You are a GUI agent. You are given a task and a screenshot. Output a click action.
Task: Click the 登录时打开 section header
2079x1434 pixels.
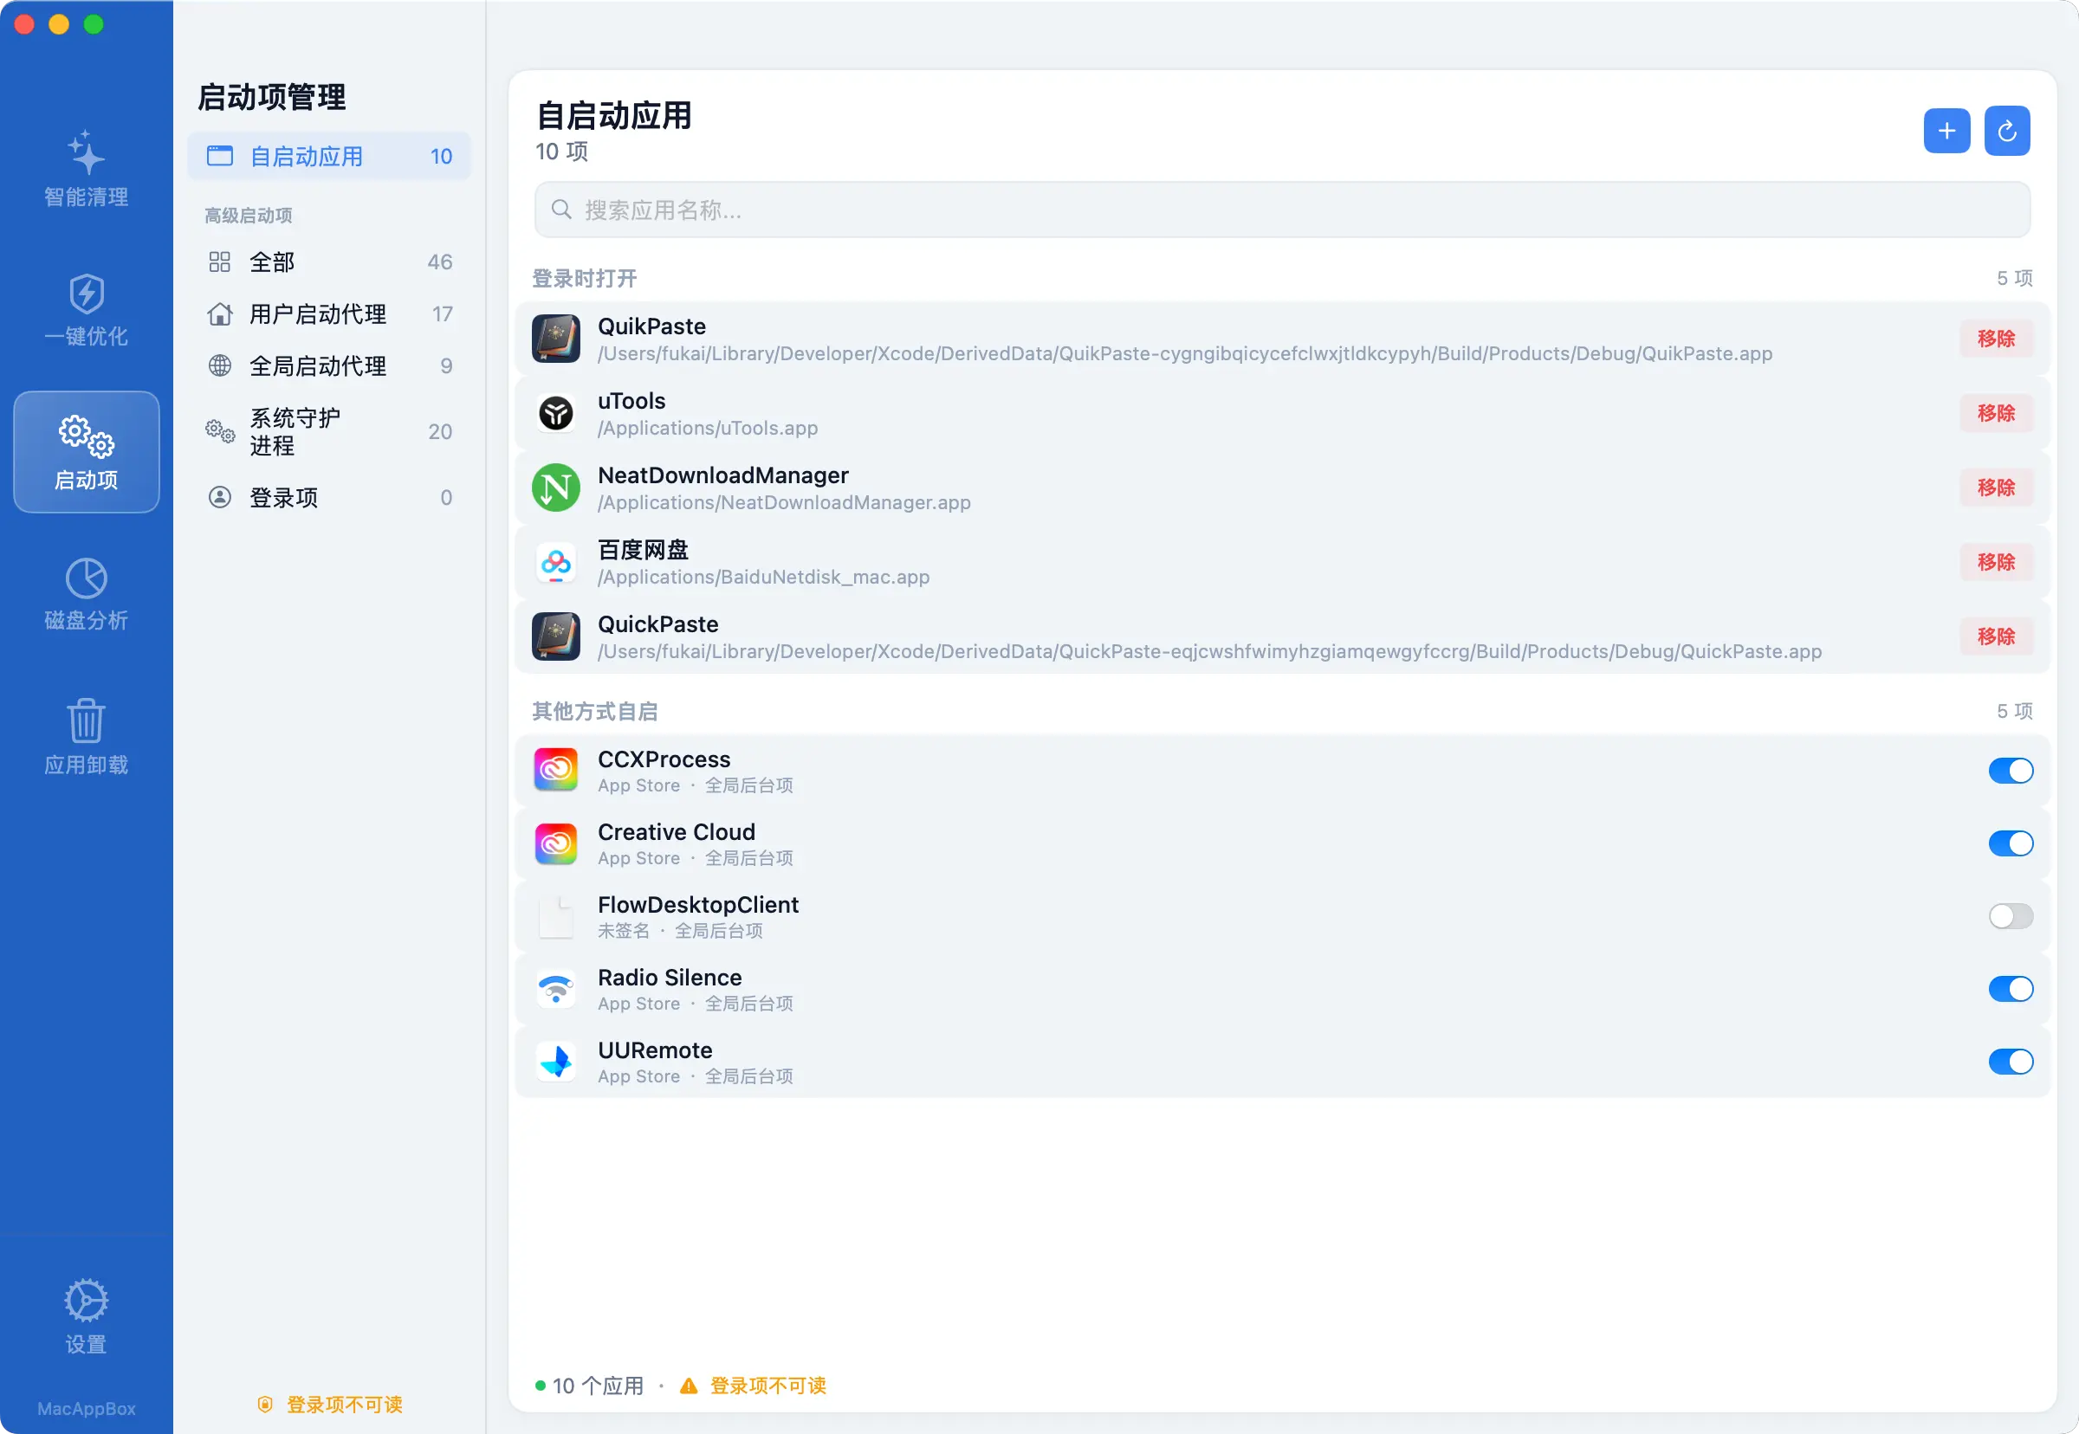(584, 279)
